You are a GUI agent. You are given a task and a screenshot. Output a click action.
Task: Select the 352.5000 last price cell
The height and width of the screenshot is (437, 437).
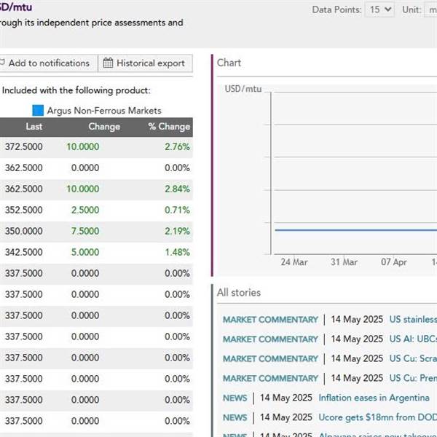click(24, 210)
